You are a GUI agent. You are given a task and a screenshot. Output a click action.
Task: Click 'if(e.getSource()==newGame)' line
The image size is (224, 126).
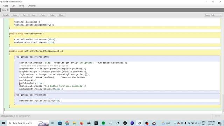[31, 95]
